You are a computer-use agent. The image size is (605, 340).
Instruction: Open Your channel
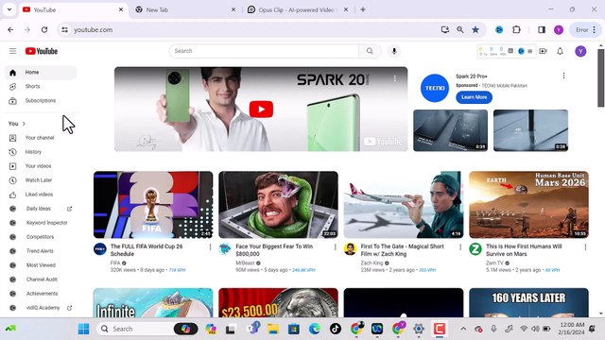pyautogui.click(x=41, y=138)
